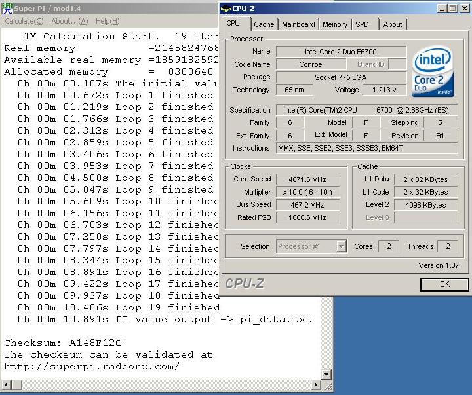
Task: Click the Brand ID field
Action: click(x=397, y=64)
